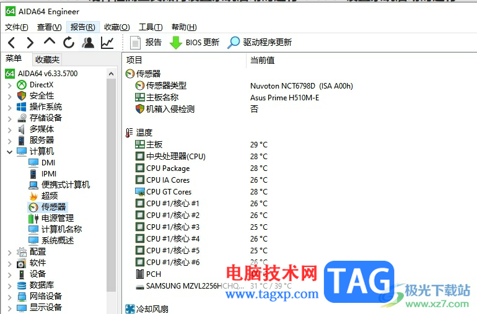Select the 网络设备 tree icon

tap(22, 297)
